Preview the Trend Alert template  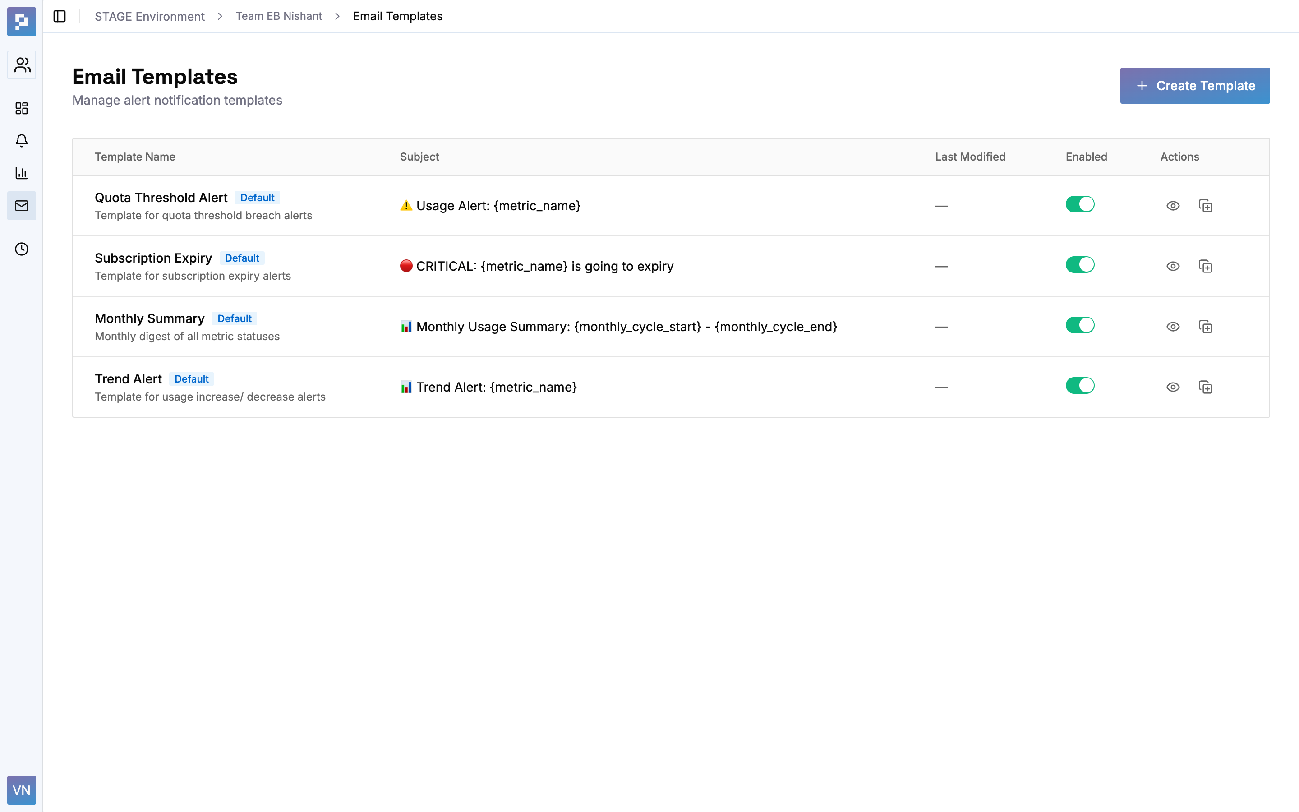coord(1173,387)
